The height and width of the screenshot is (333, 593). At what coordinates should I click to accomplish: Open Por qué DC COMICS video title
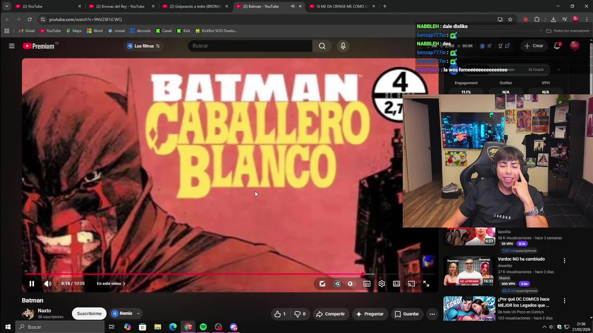[x=524, y=302]
